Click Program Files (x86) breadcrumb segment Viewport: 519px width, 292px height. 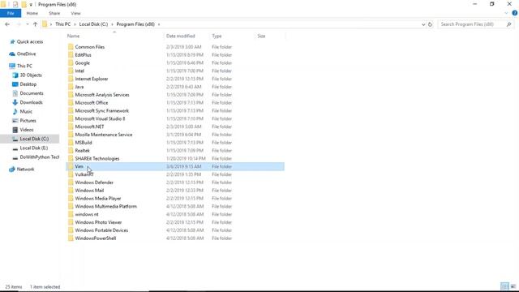(135, 24)
